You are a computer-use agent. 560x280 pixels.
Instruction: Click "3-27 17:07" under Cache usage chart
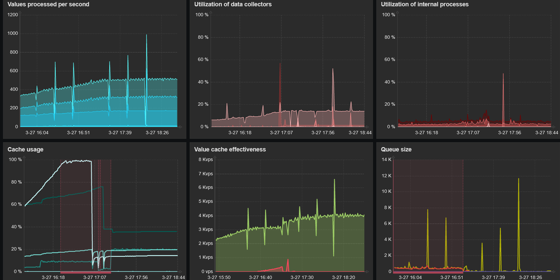pos(95,277)
